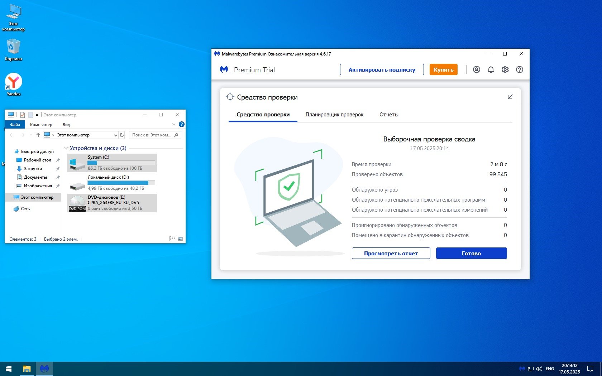Refresh the Explorer address bar location
Image resolution: width=602 pixels, height=376 pixels.
[x=122, y=135]
